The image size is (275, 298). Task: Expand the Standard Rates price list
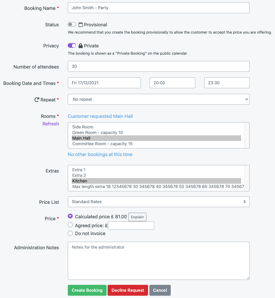coord(159,202)
